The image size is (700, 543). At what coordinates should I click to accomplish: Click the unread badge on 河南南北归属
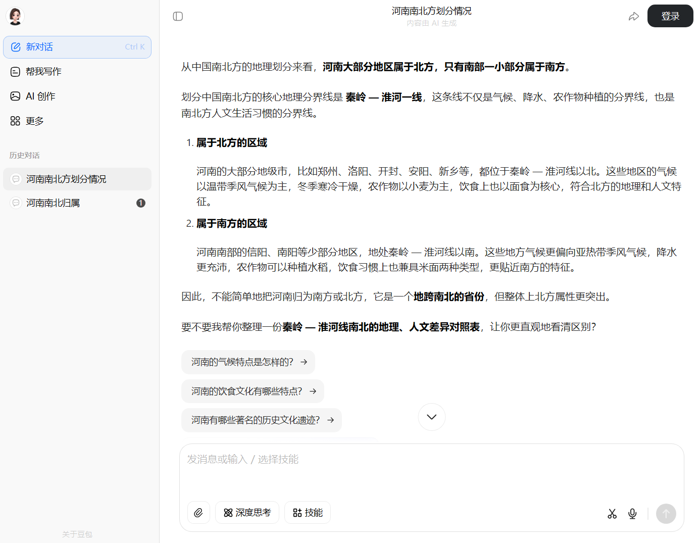pos(141,203)
